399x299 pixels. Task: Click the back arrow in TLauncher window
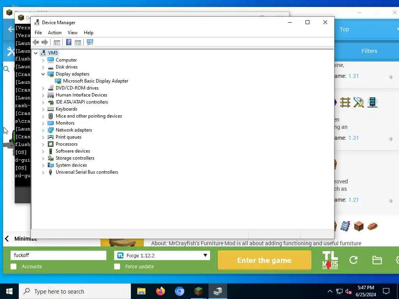point(11,29)
